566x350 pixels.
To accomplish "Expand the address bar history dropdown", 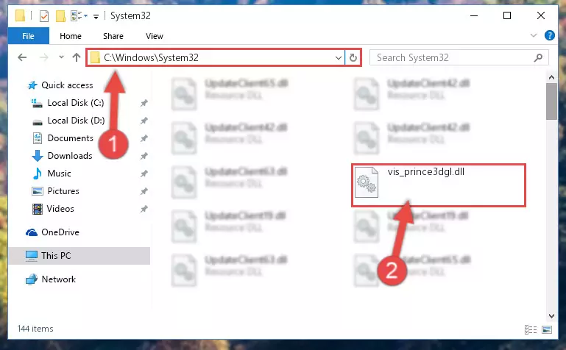I will point(339,57).
